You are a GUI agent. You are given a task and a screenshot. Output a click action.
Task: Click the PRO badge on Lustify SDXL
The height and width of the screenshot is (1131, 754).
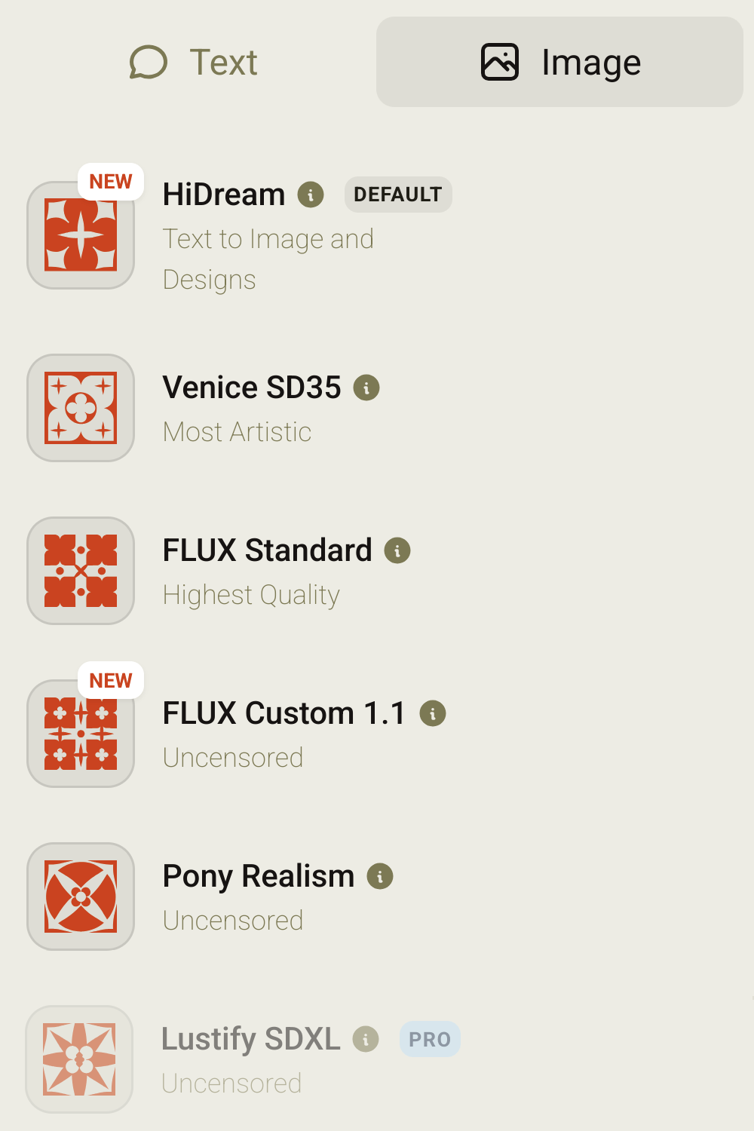(x=430, y=1039)
